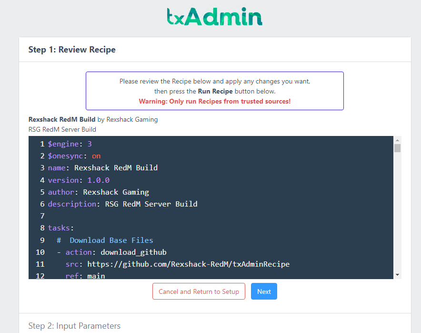
Task: Click the 'RSG RedM Server Build' subtitle above editor
Action: pos(62,129)
